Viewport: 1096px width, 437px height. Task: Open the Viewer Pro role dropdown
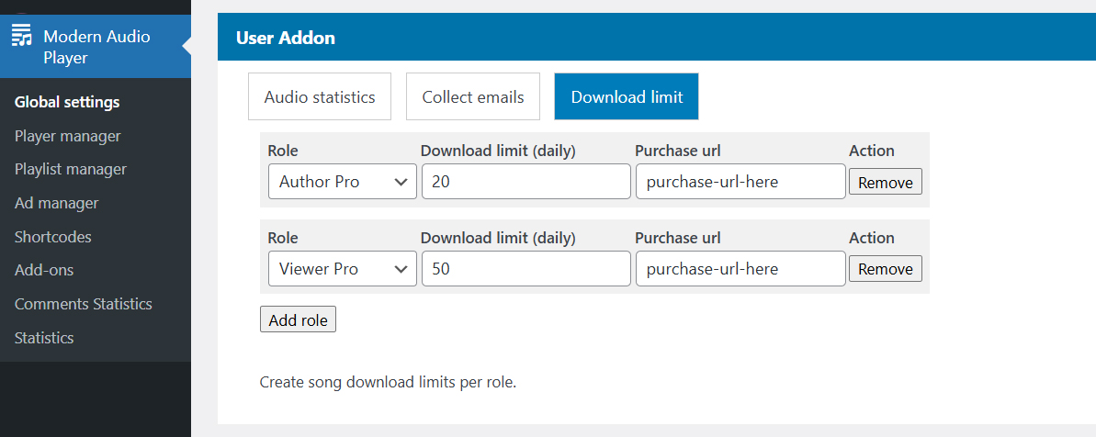[342, 269]
